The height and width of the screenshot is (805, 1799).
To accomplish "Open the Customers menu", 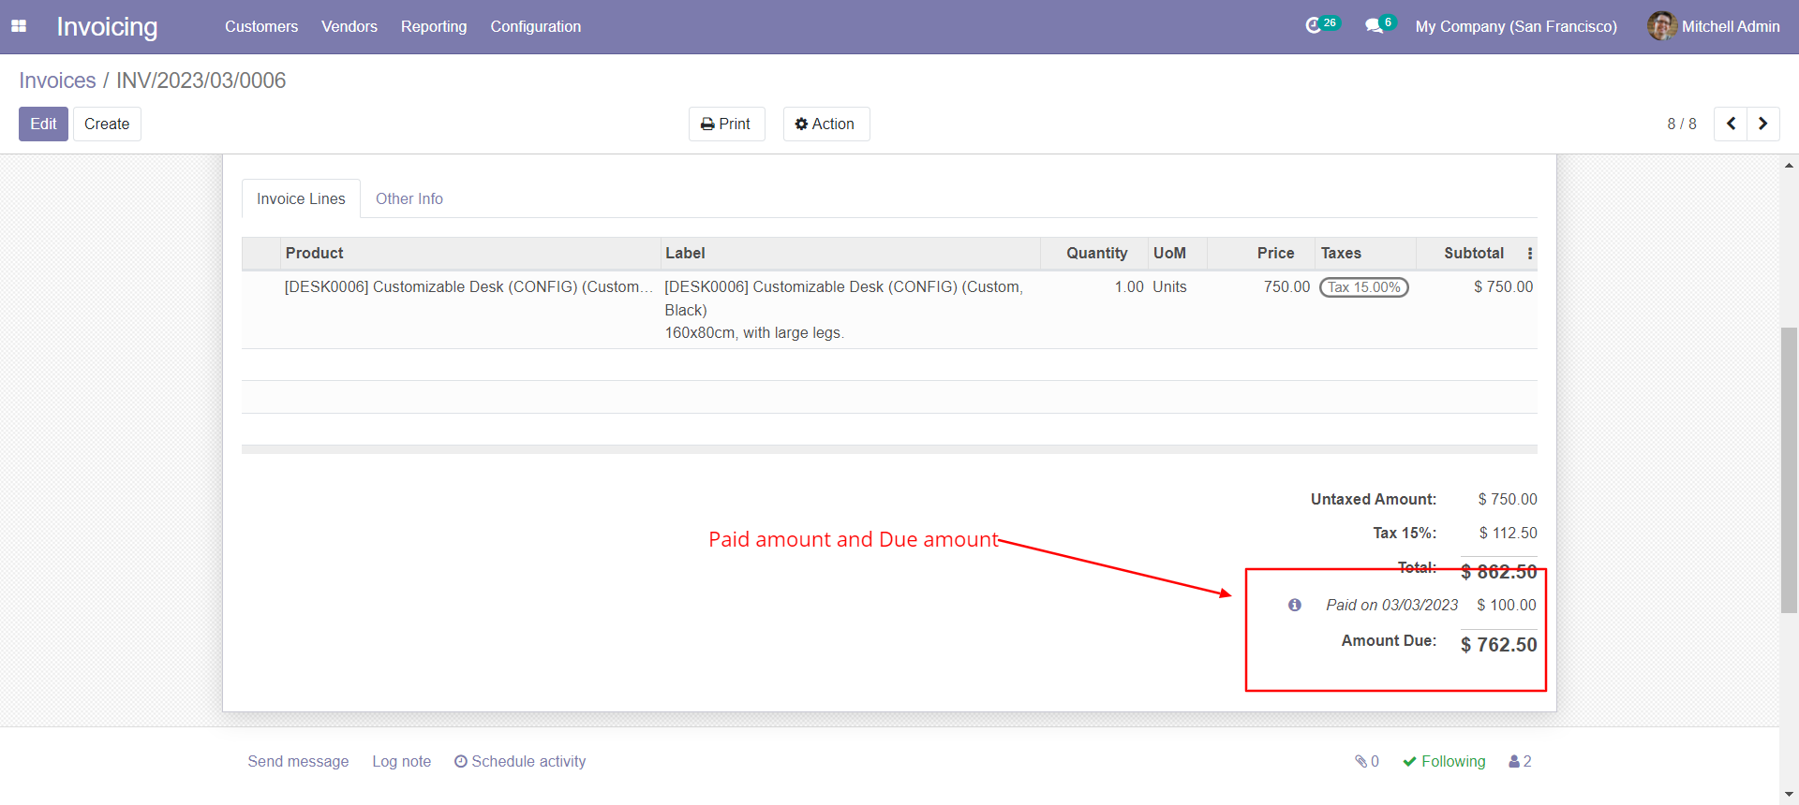I will [261, 26].
